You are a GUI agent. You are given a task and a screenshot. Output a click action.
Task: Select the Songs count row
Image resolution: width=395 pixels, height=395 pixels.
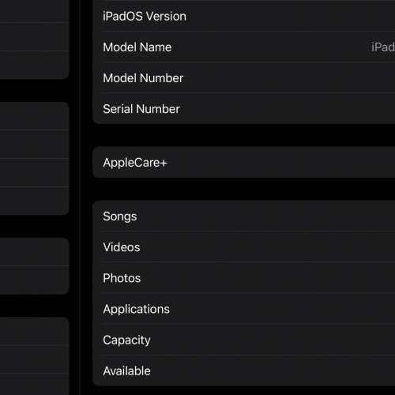(244, 216)
